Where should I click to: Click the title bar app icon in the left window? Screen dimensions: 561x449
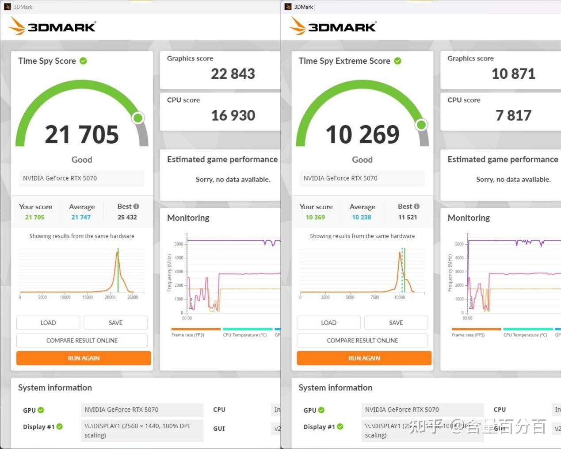click(x=8, y=7)
